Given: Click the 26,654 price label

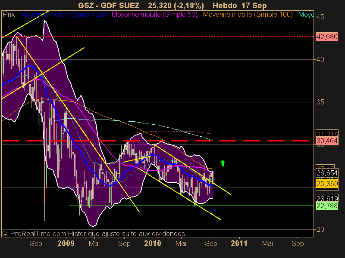Looking at the screenshot, I should pyautogui.click(x=327, y=173).
